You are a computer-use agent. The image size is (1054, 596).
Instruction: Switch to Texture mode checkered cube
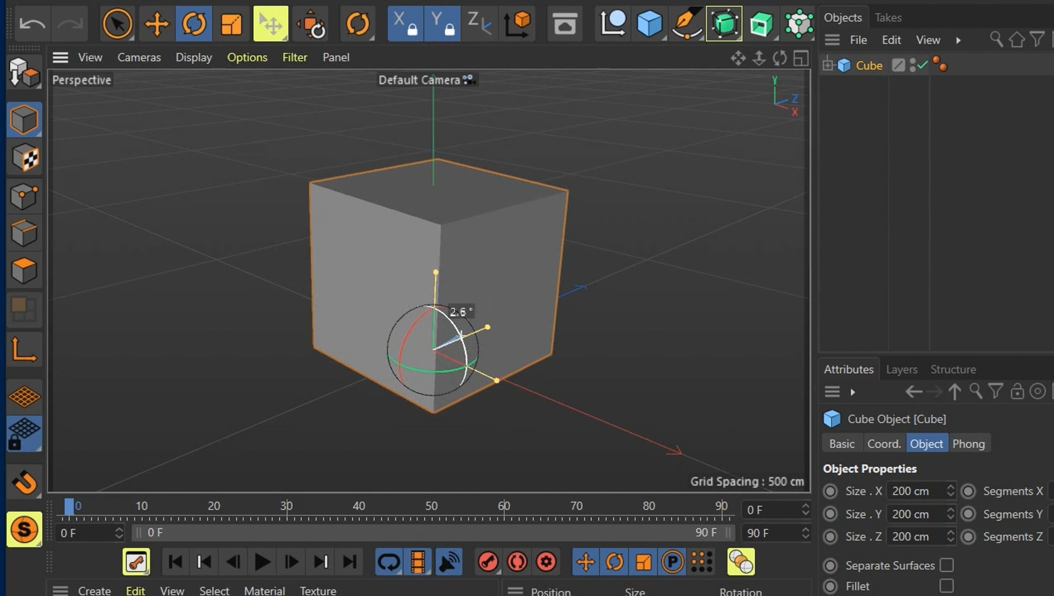point(24,158)
